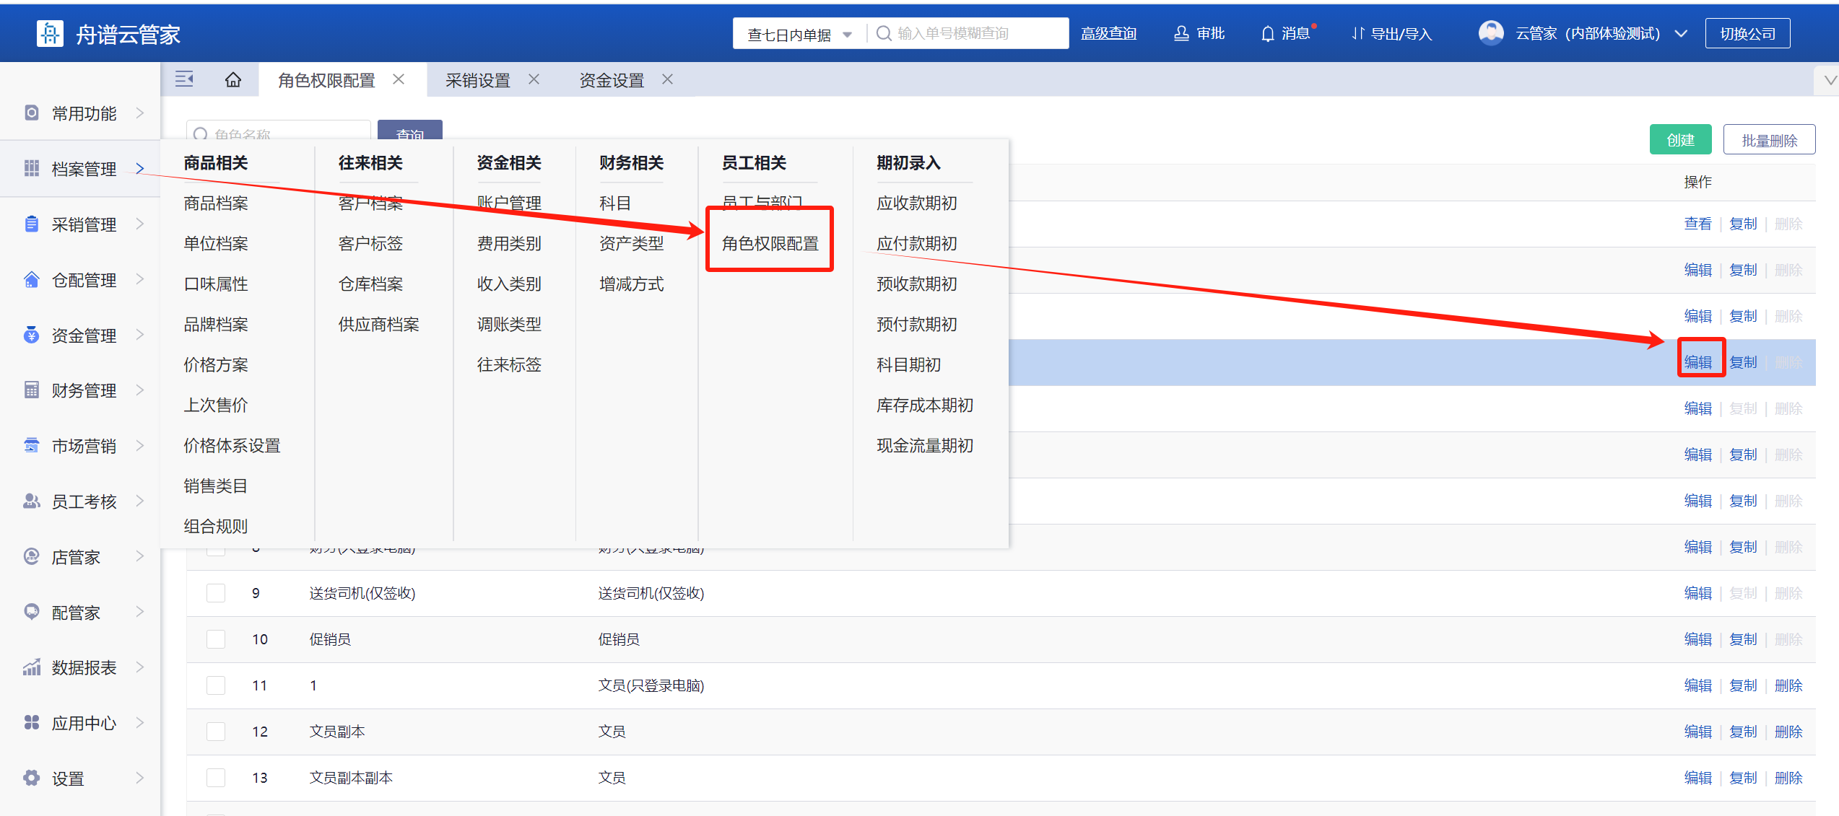Image resolution: width=1839 pixels, height=816 pixels.
Task: Open 设置 gear icon in sidebar
Action: coord(31,778)
